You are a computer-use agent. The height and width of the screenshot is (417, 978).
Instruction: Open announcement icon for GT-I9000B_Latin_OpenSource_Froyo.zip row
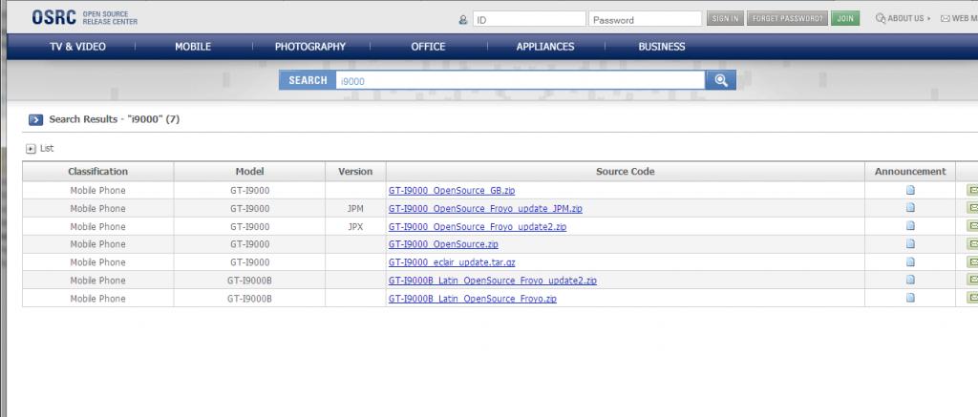tap(910, 298)
